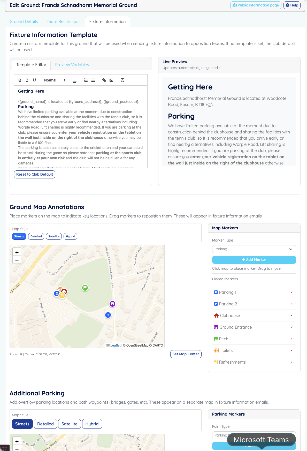Click the red Clubhouse marker on map
The height and width of the screenshot is (451, 307).
coord(65,291)
